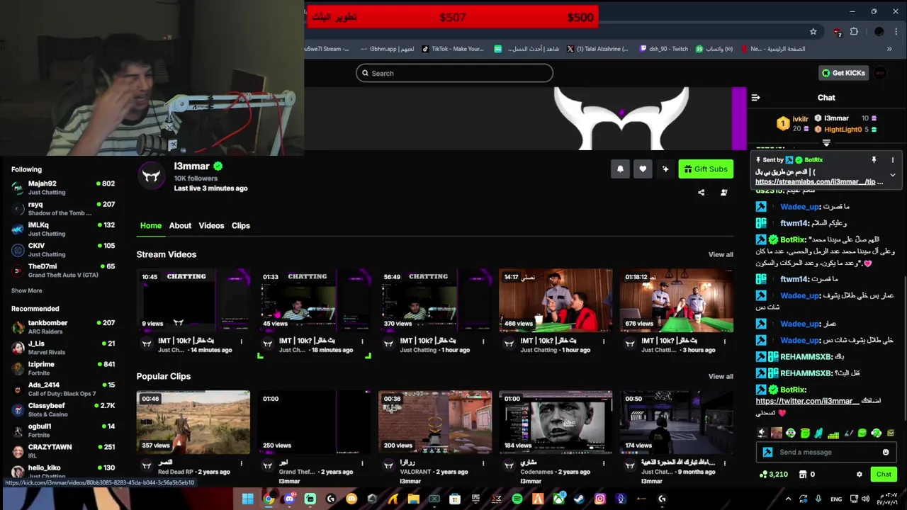Open Discord from the taskbar
The image size is (907, 510).
pyautogui.click(x=289, y=499)
